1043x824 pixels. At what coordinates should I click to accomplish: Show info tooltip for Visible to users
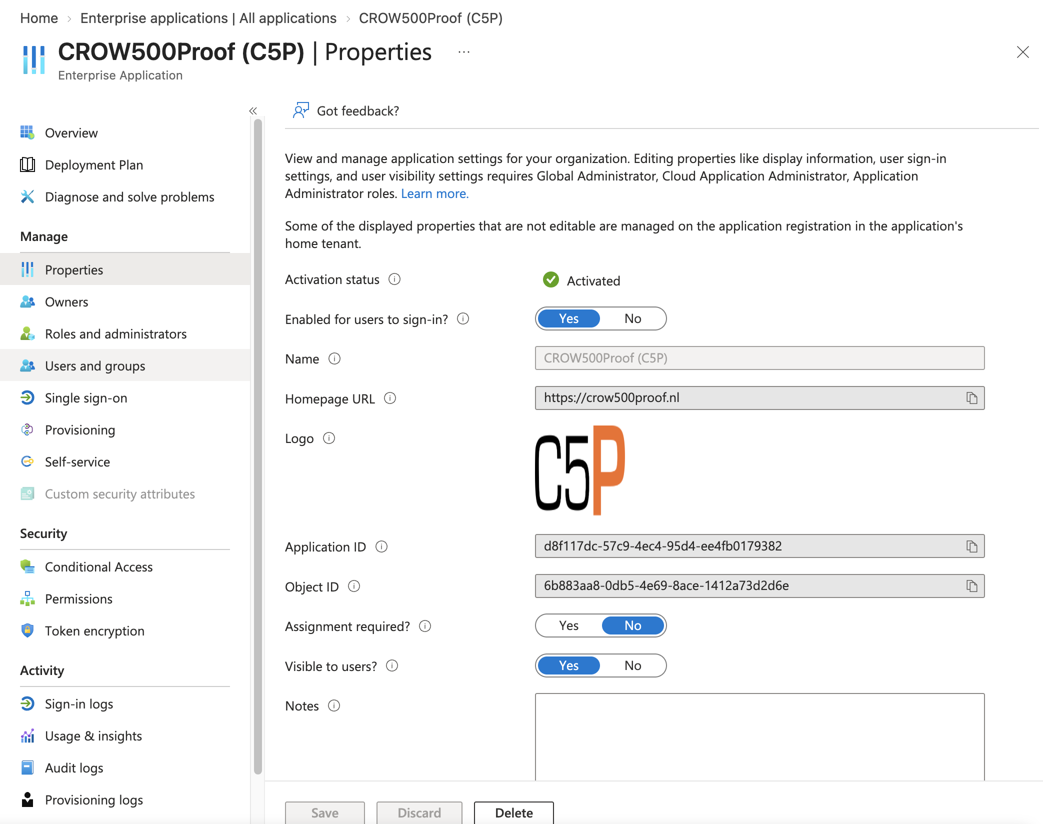click(392, 665)
